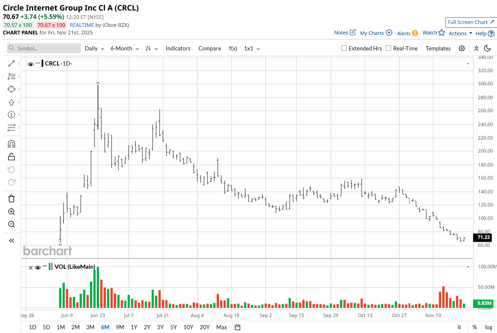Open Notes editor icon
497x333 pixels.
(x=353, y=32)
